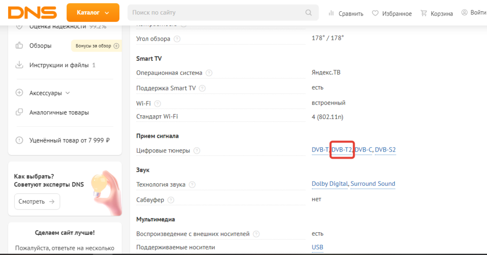Open Аналогичные товары section
This screenshot has width=487, height=255.
(x=59, y=112)
